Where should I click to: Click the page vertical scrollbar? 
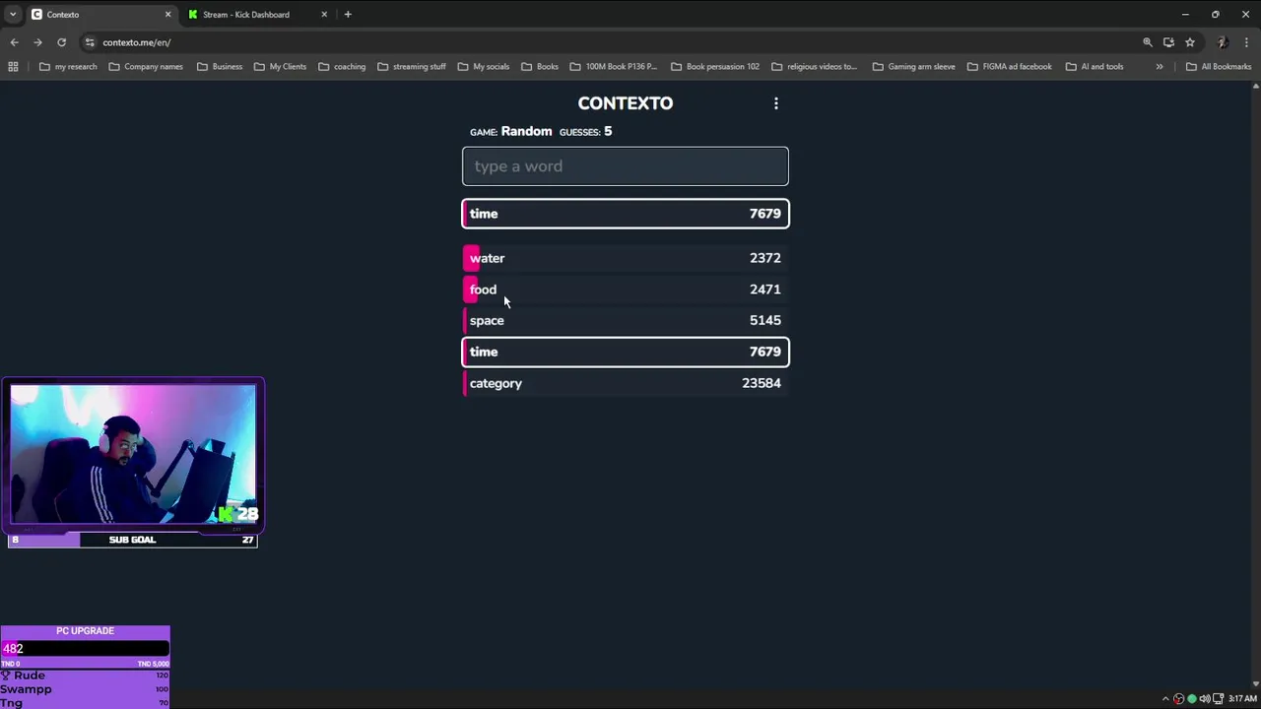click(1255, 384)
